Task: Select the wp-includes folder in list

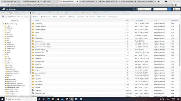Action: pos(39,85)
